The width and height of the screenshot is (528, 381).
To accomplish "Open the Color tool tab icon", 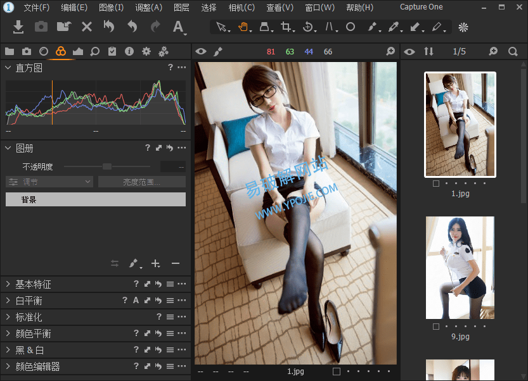I will 61,51.
